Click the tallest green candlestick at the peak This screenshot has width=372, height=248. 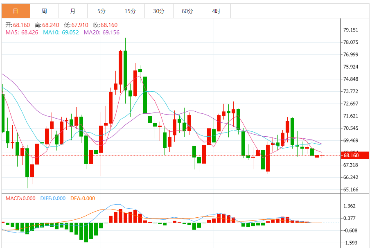tap(125, 70)
